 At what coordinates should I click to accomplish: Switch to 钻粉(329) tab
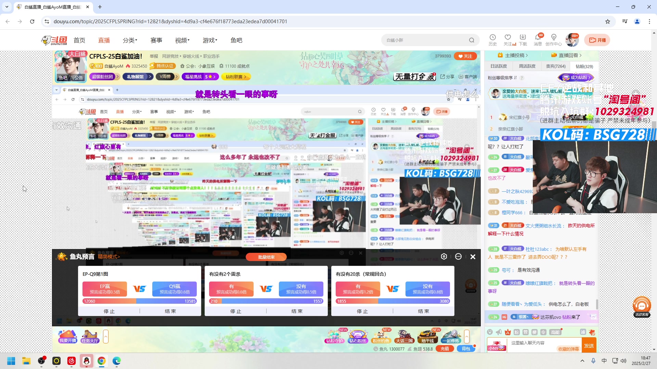click(x=584, y=66)
